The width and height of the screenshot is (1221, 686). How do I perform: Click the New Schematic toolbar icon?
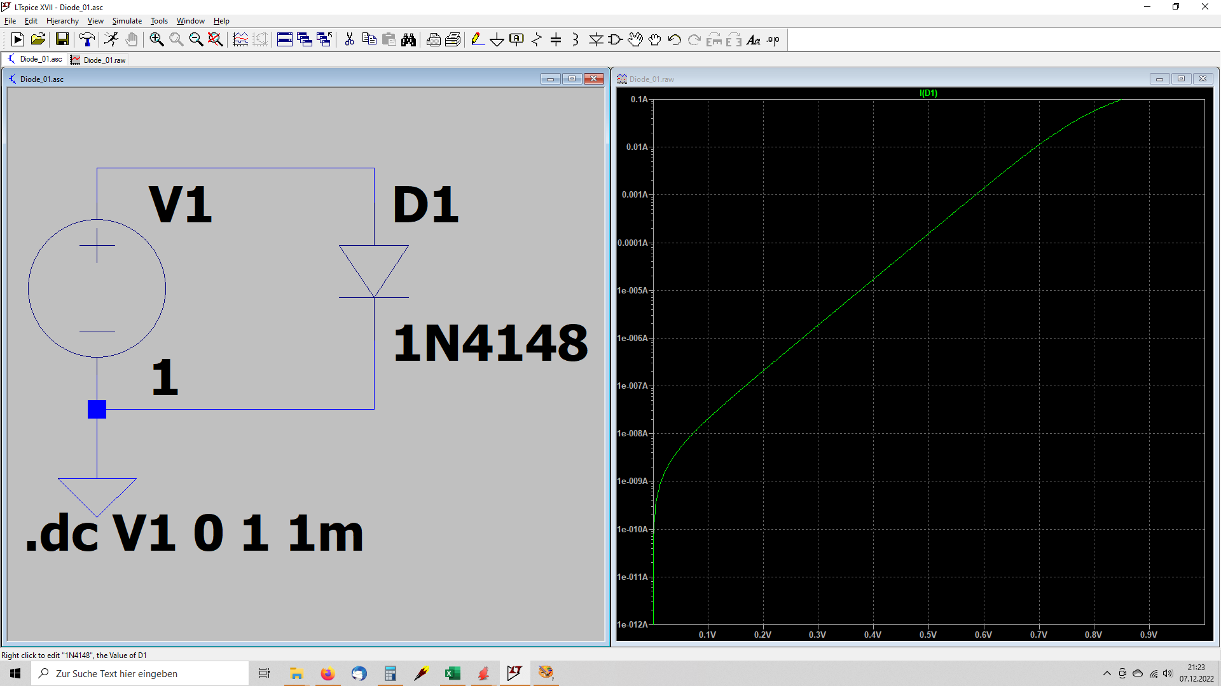pos(18,39)
